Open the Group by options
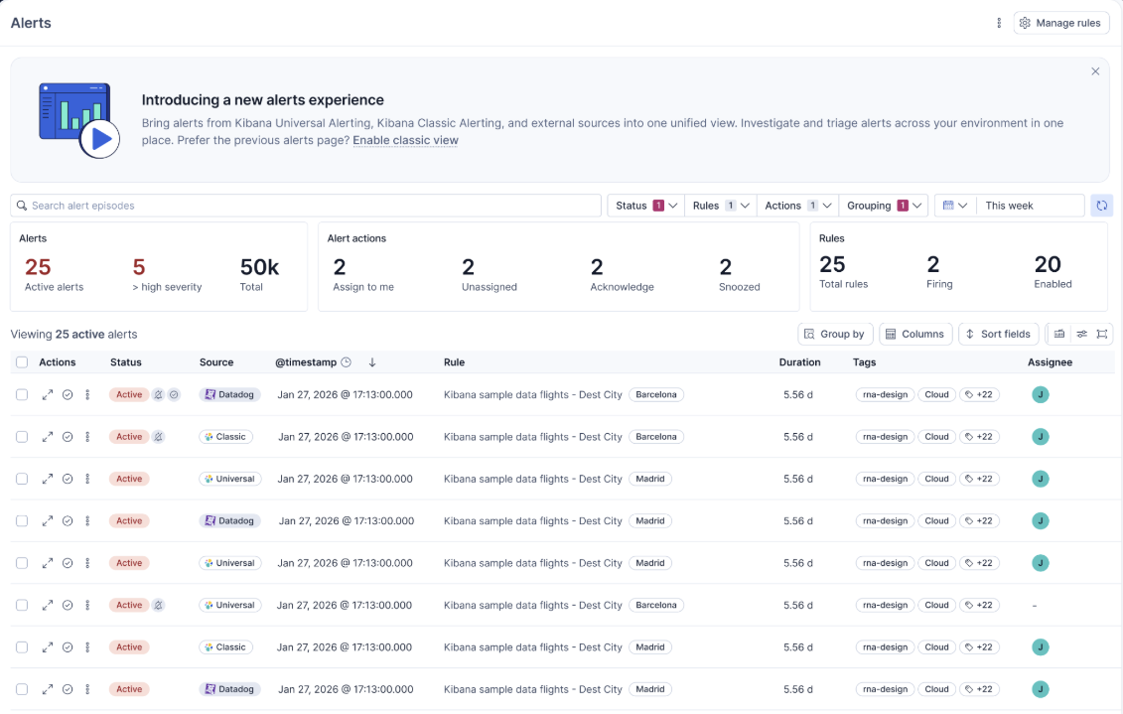Screen dimensions: 1123x714 (x=835, y=334)
